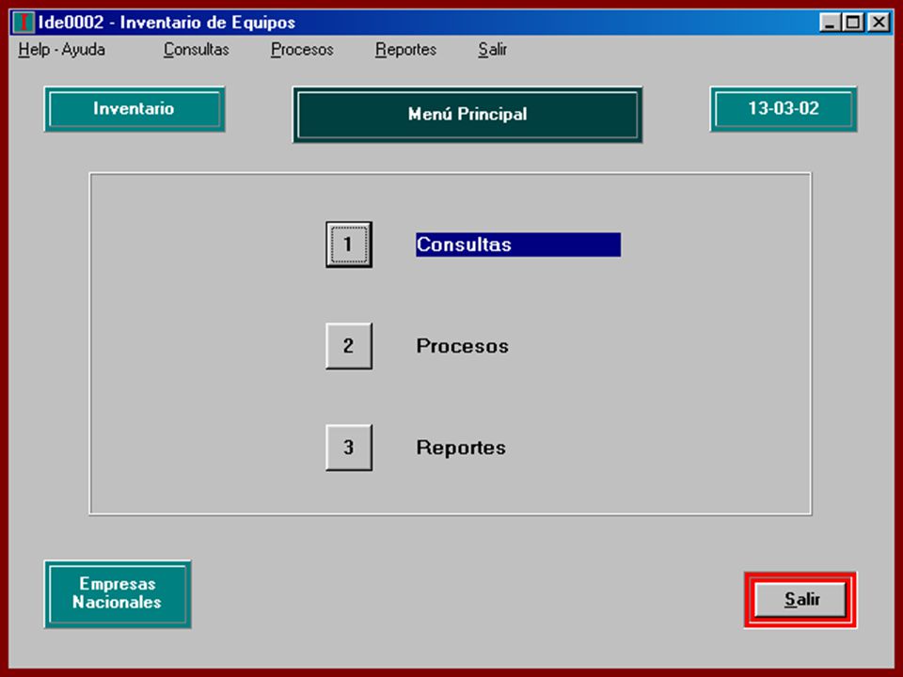This screenshot has height=677, width=903.
Task: Open the Help - Ayuda menu
Action: click(x=62, y=50)
